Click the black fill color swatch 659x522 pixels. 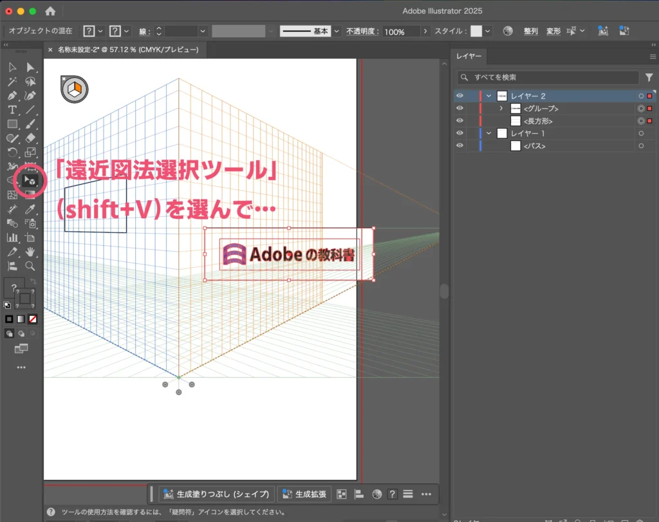[9, 319]
